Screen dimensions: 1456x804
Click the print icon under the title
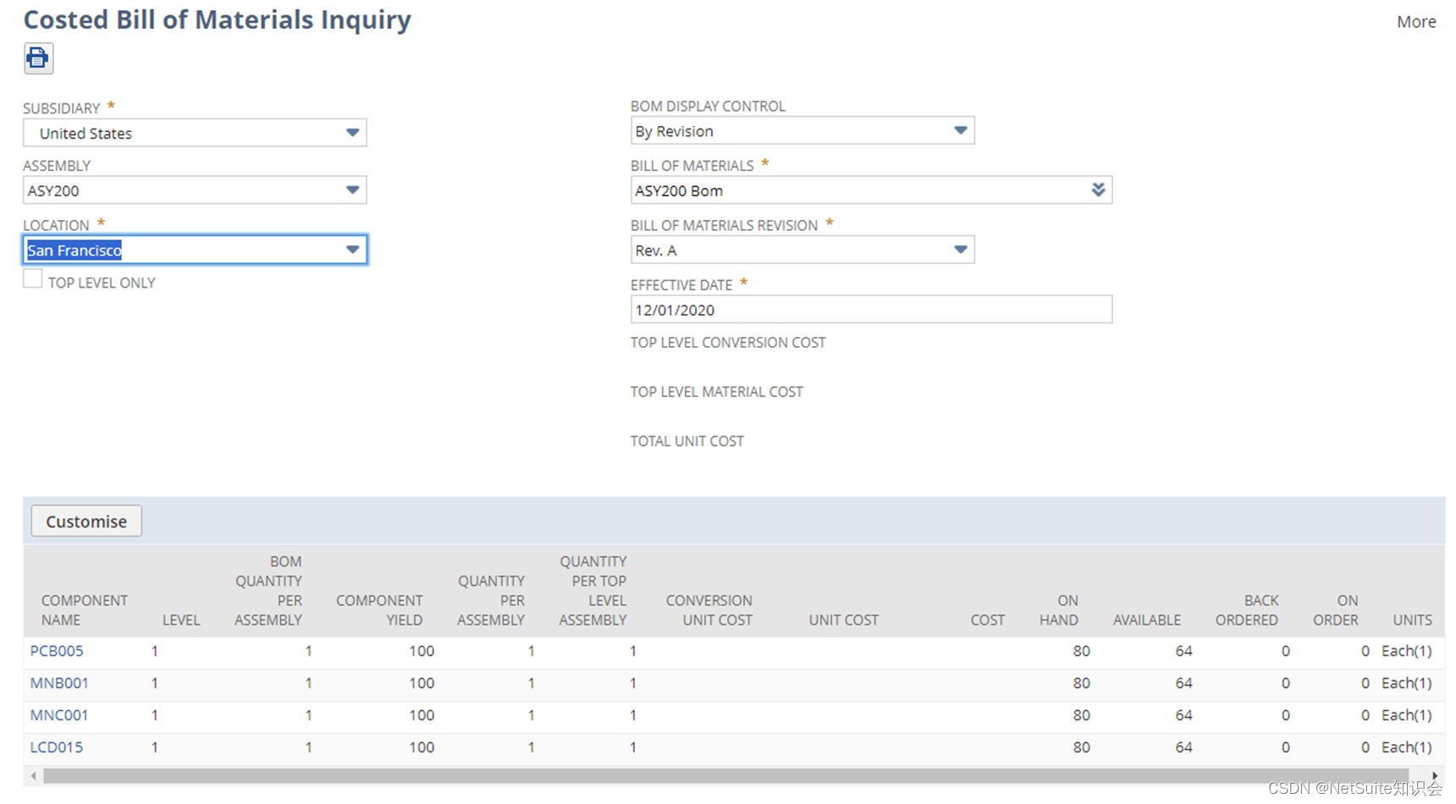click(38, 58)
